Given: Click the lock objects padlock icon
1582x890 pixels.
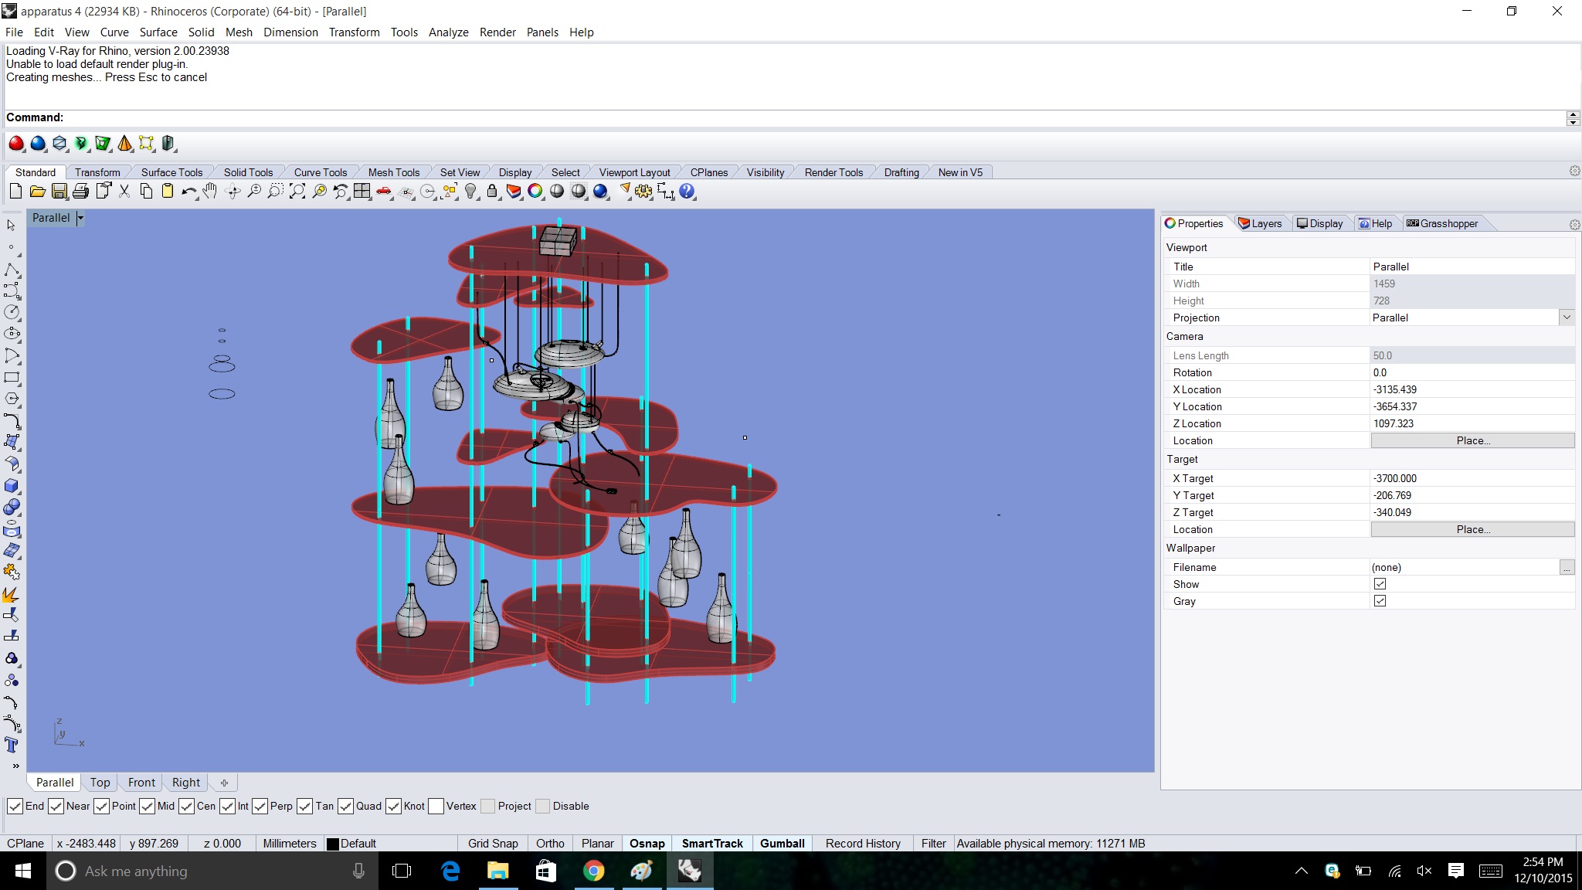Looking at the screenshot, I should [x=492, y=192].
